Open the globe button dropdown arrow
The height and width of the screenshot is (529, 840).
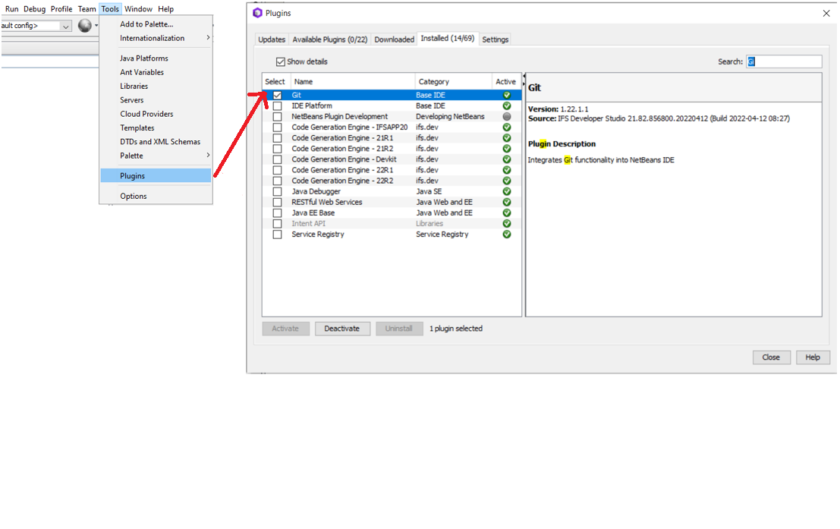click(x=96, y=25)
